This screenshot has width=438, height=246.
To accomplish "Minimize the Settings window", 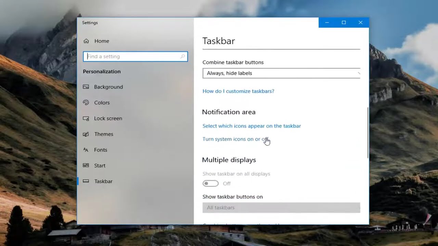I will pos(327,23).
